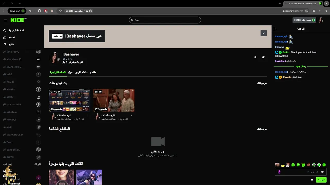This screenshot has height=185, width=330.
Task: Open the Kick hamburger sidebar menu
Action: [x=5, y=20]
